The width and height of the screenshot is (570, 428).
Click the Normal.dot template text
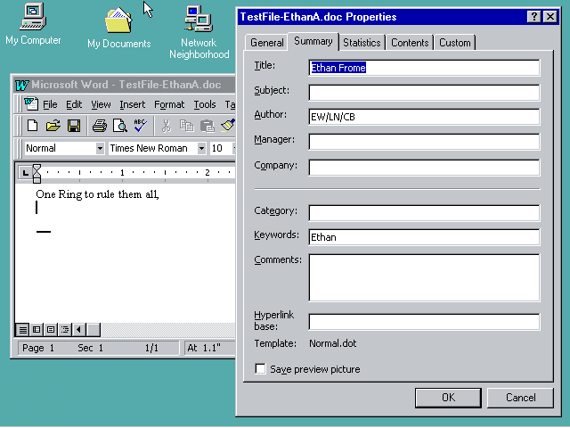click(332, 343)
